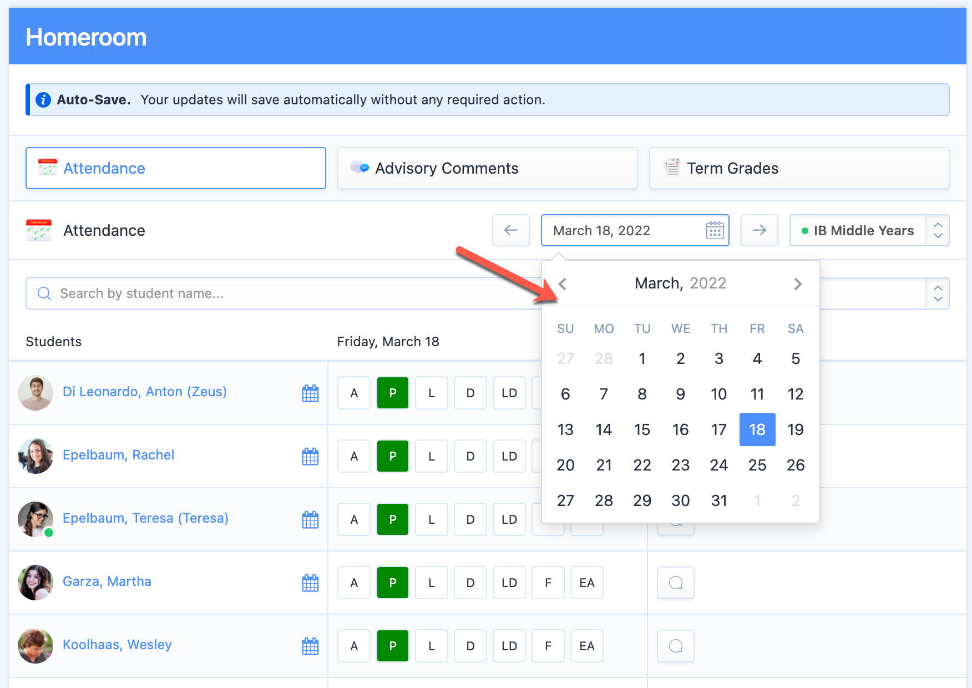
Task: Open calendar icon beside Di Leonardo, Anton
Action: point(310,393)
